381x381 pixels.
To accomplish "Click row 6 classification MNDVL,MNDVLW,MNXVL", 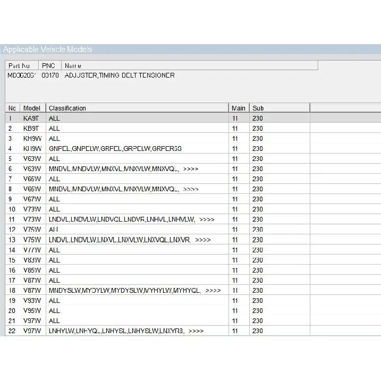I will click(x=123, y=169).
